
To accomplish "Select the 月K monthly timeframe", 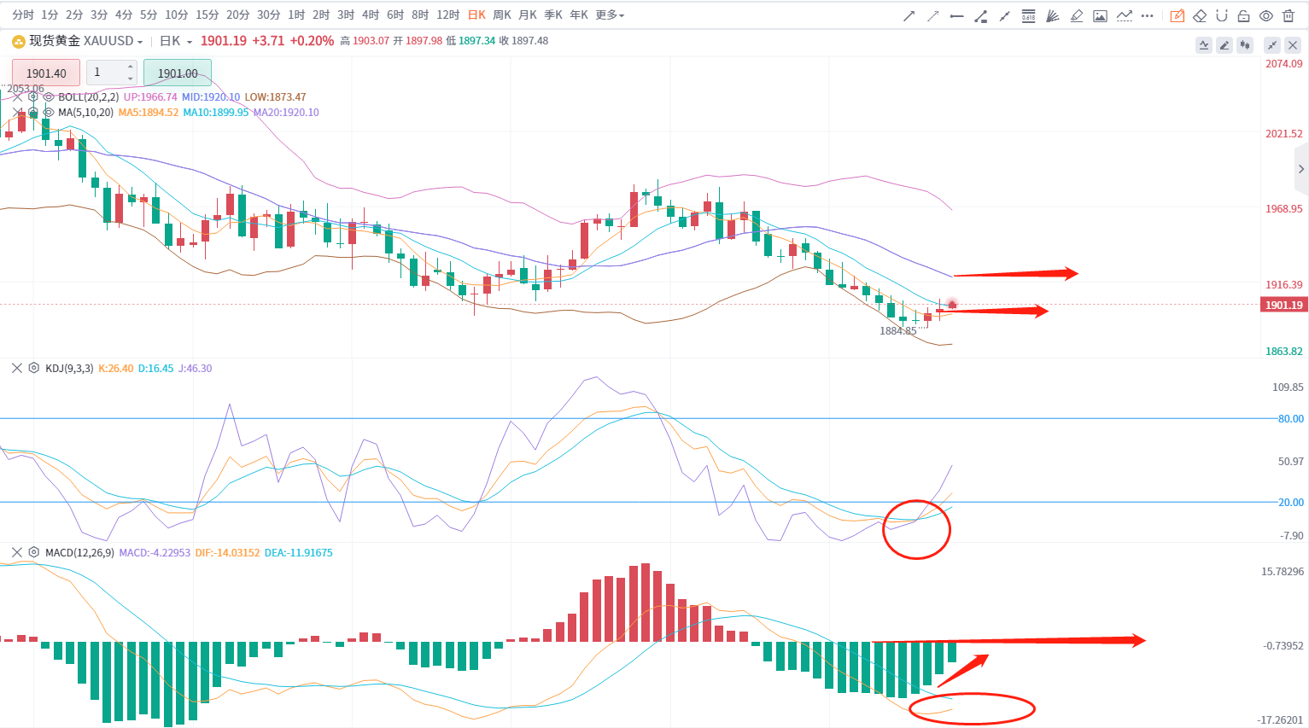I will (x=528, y=15).
